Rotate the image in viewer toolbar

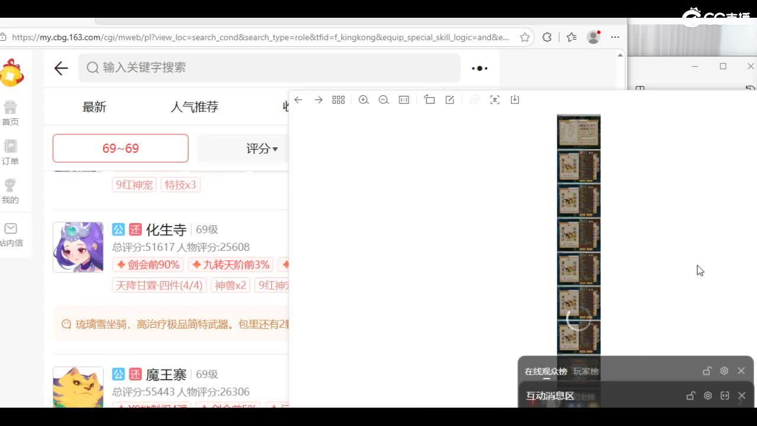point(429,100)
